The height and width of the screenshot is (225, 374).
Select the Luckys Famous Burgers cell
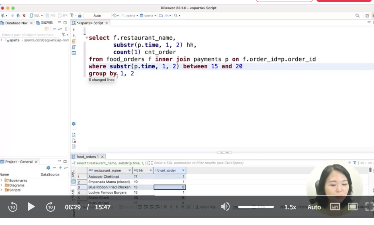coord(110,192)
